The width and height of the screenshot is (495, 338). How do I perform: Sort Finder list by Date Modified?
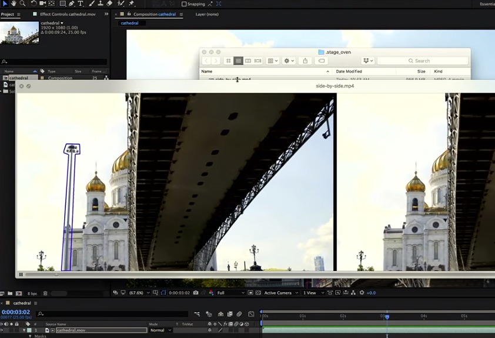(349, 71)
